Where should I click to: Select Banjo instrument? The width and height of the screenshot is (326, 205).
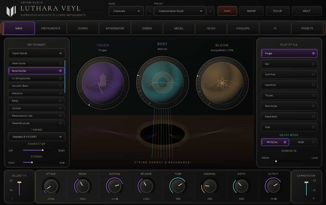click(x=36, y=101)
